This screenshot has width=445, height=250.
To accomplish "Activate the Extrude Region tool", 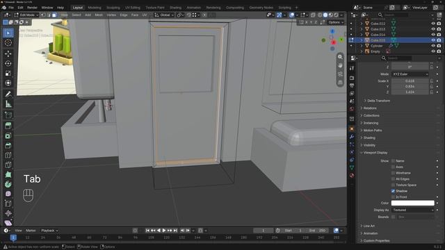I will 8,126.
